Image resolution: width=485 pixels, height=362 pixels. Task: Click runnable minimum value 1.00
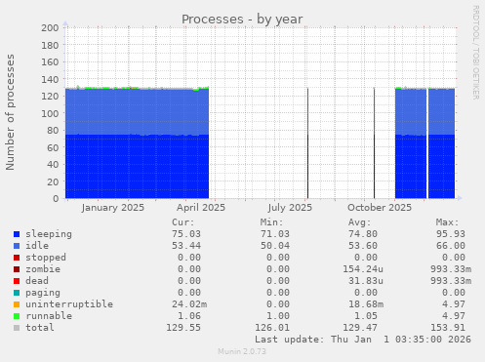pos(278,316)
